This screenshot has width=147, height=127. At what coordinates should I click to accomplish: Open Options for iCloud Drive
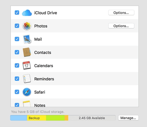121,13
